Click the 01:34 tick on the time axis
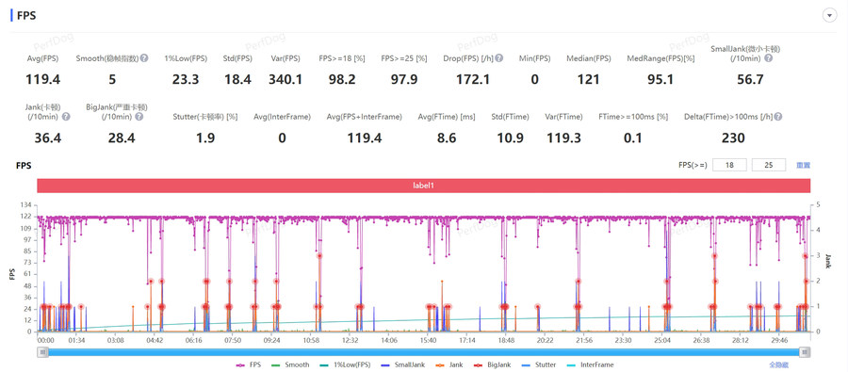Image resolution: width=848 pixels, height=372 pixels. click(x=76, y=341)
